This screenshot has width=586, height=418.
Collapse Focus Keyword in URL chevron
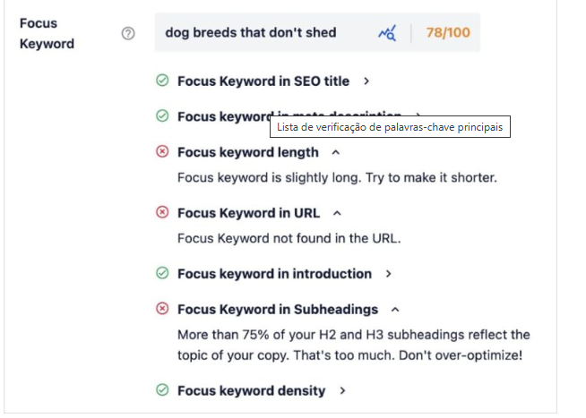point(338,213)
